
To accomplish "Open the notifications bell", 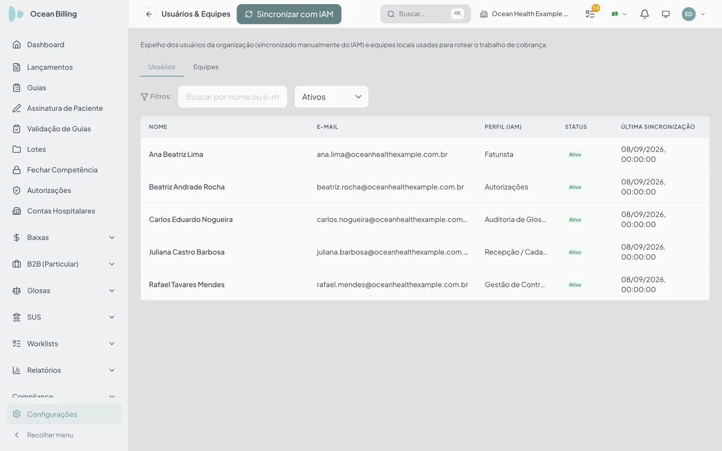I will 644,14.
